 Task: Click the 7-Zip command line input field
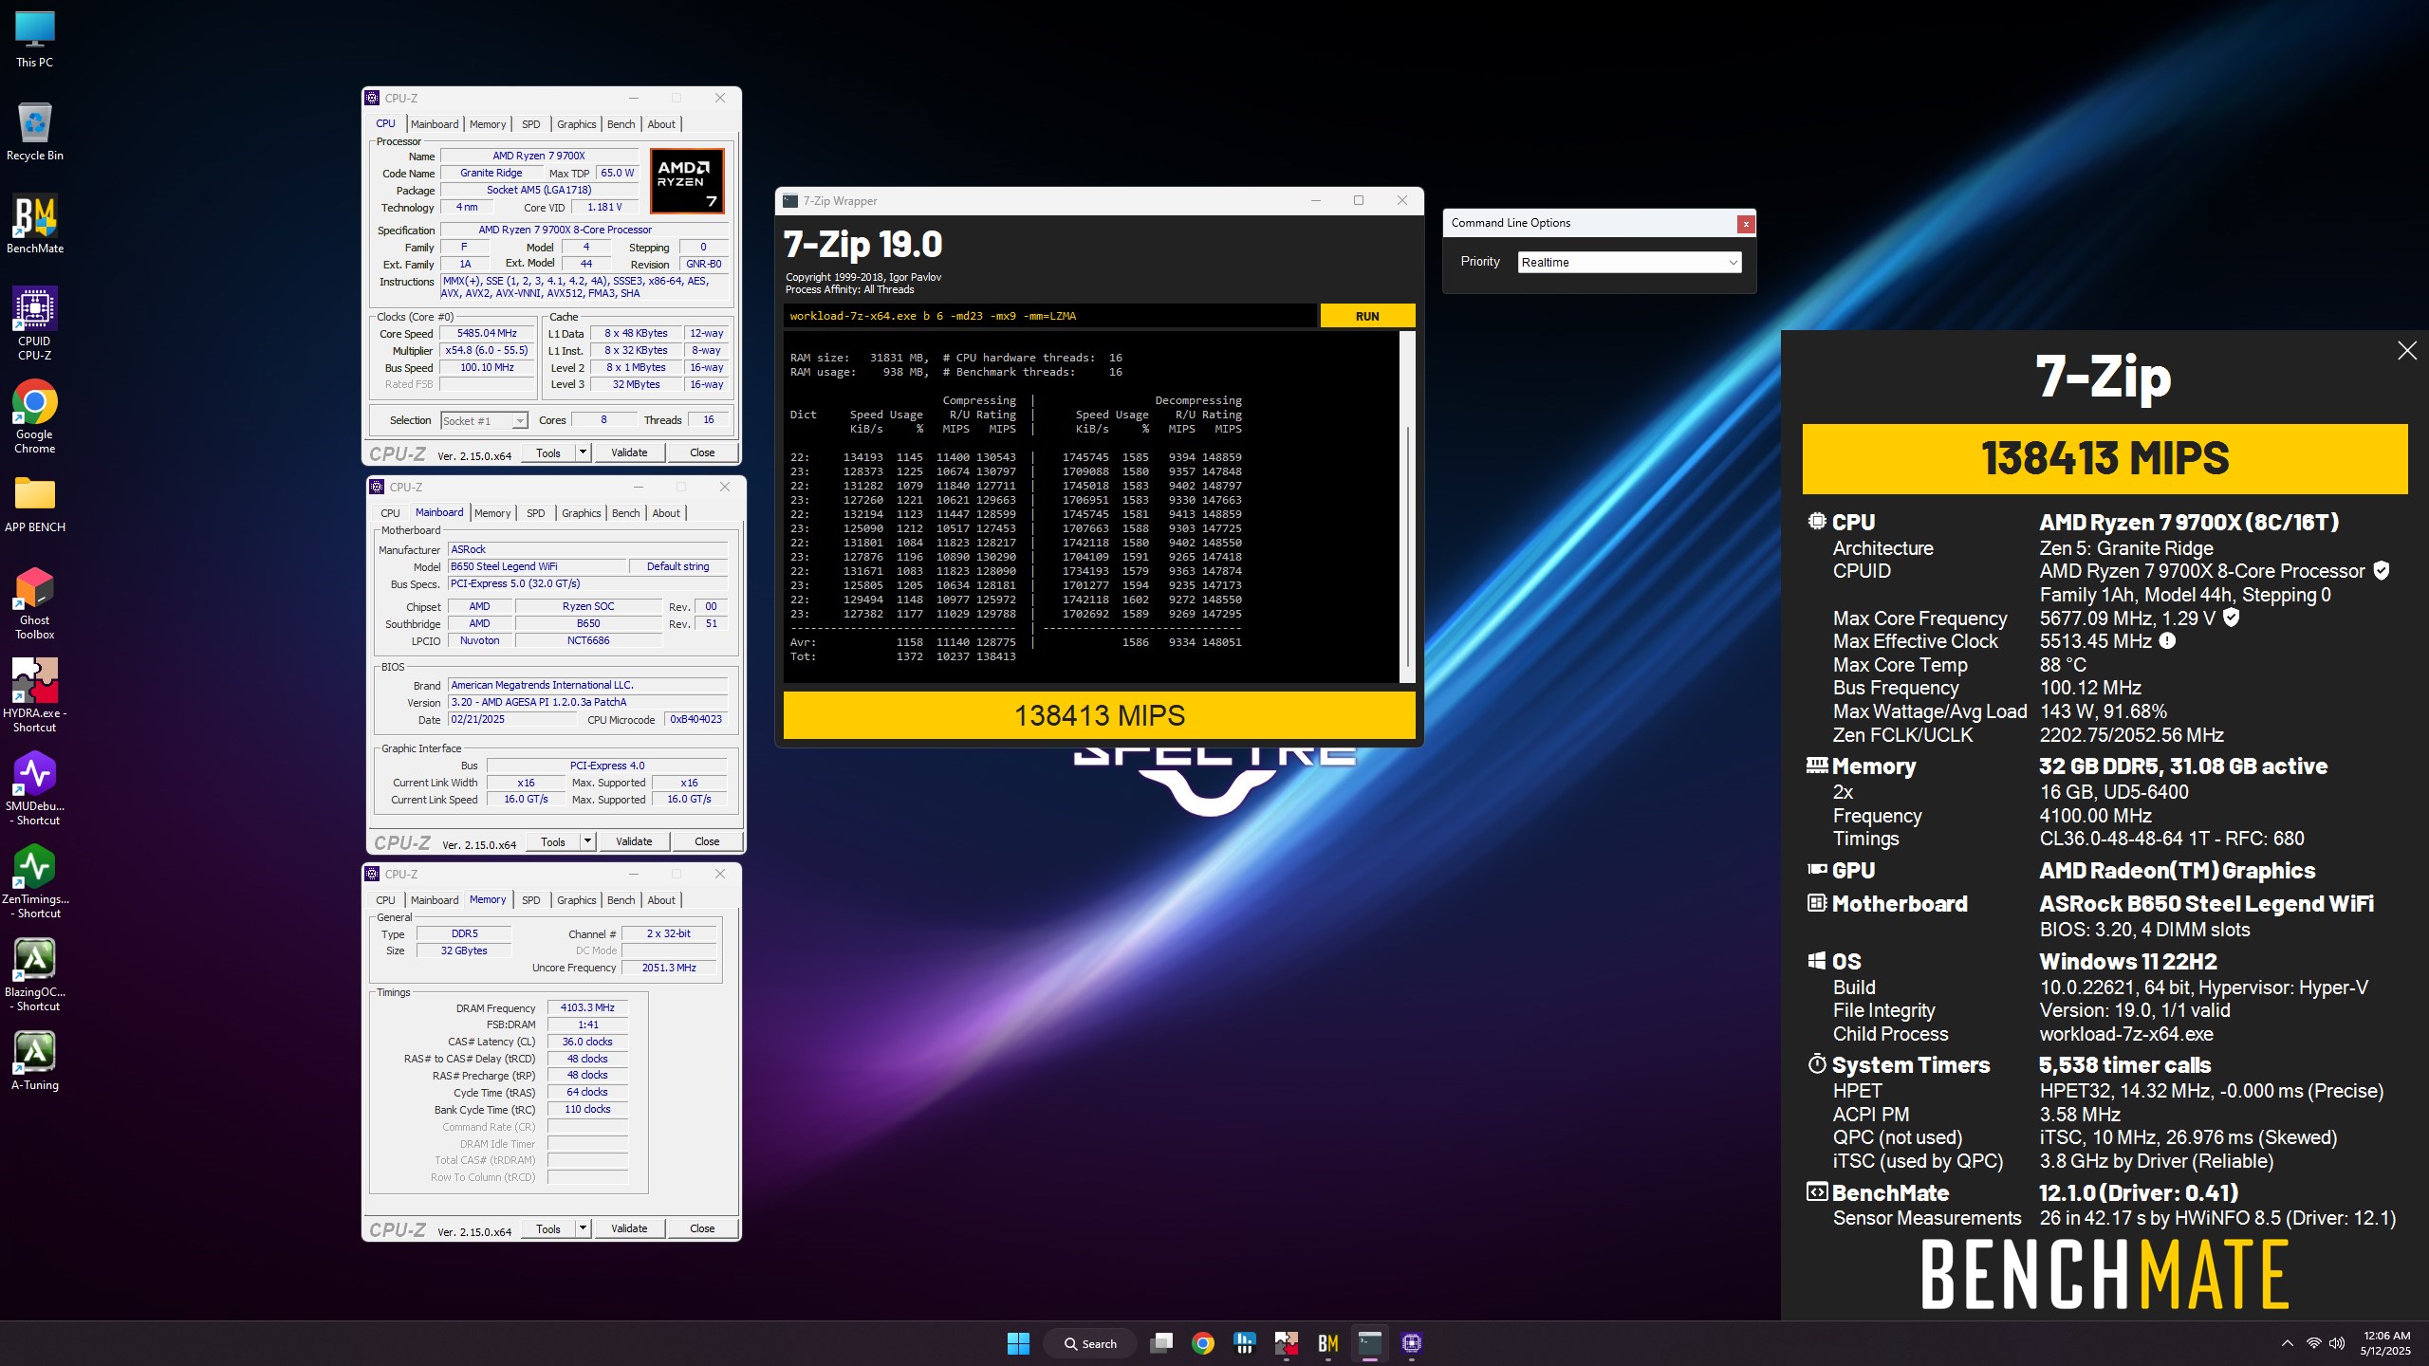[x=1049, y=316]
